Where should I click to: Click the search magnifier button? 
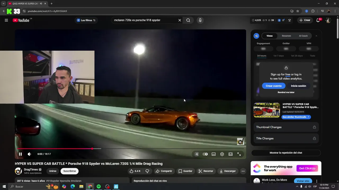click(x=188, y=20)
